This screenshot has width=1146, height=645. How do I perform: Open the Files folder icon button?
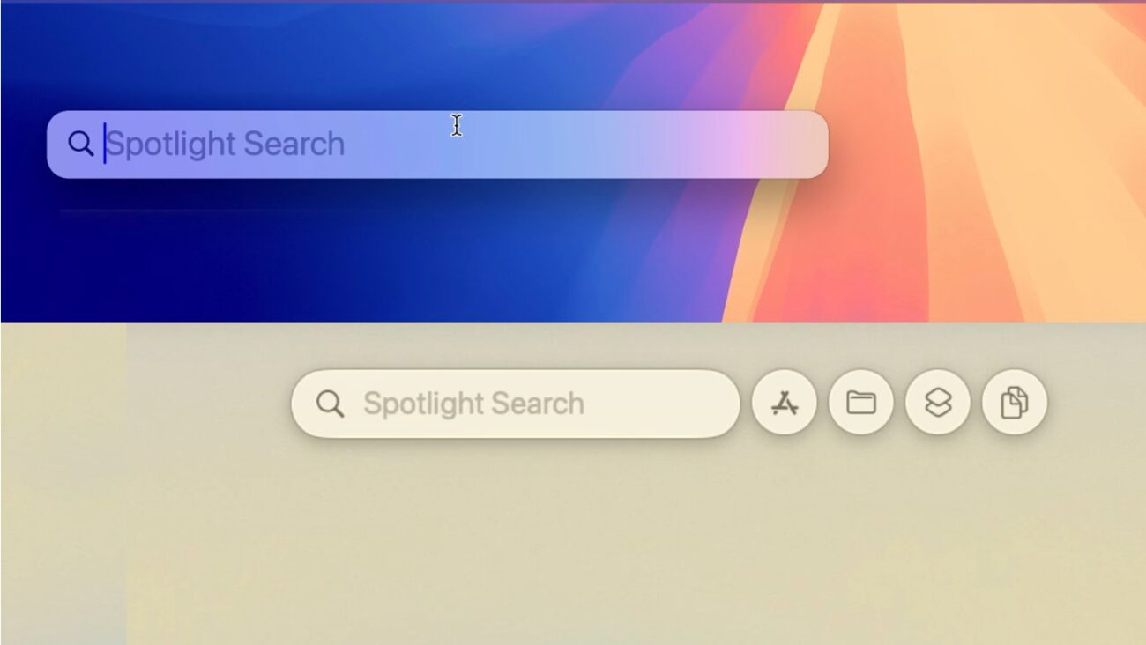coord(861,404)
